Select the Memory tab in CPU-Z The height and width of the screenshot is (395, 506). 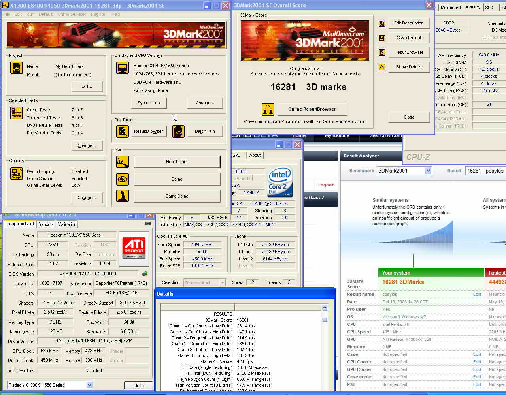pyautogui.click(x=473, y=7)
